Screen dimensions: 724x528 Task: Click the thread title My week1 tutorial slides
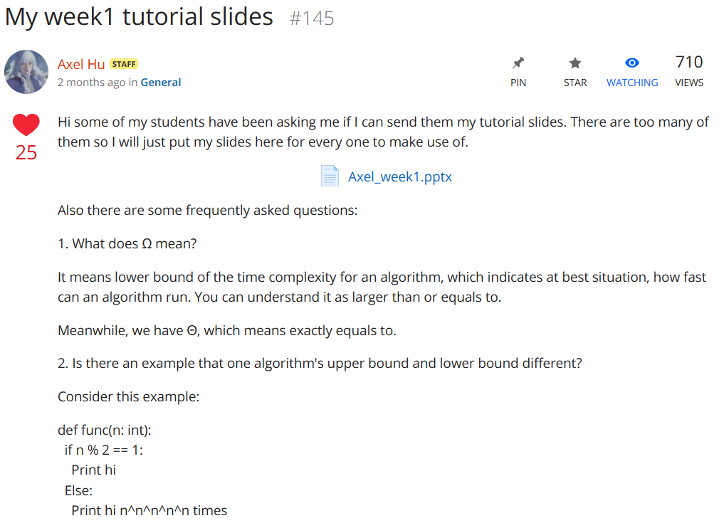tap(139, 17)
